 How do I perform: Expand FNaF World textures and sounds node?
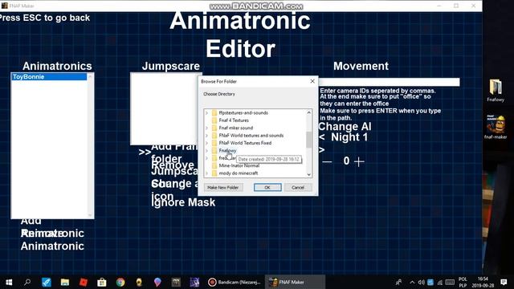click(207, 136)
